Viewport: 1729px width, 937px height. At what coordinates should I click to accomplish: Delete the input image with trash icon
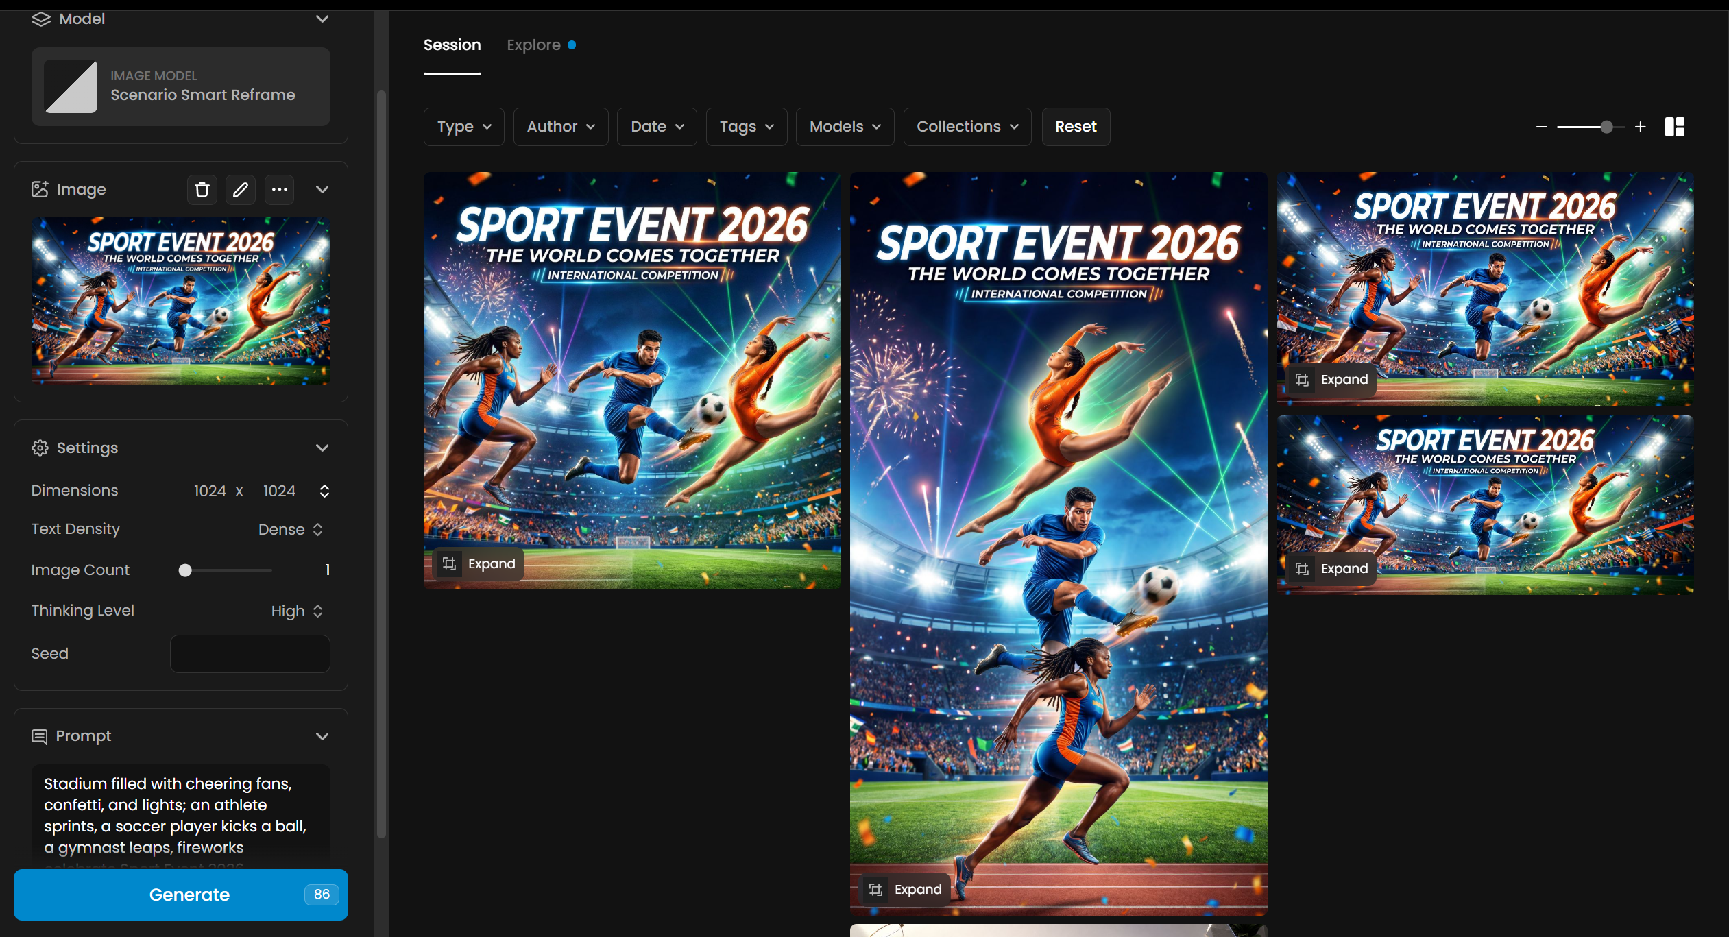(202, 190)
